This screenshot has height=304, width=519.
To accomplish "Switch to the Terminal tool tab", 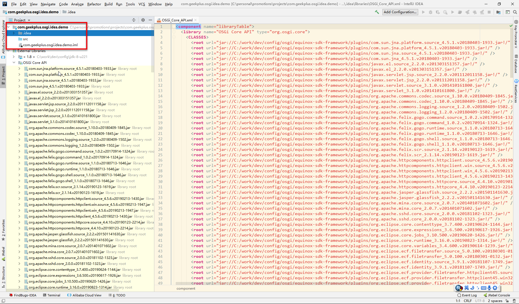I will [52, 295].
